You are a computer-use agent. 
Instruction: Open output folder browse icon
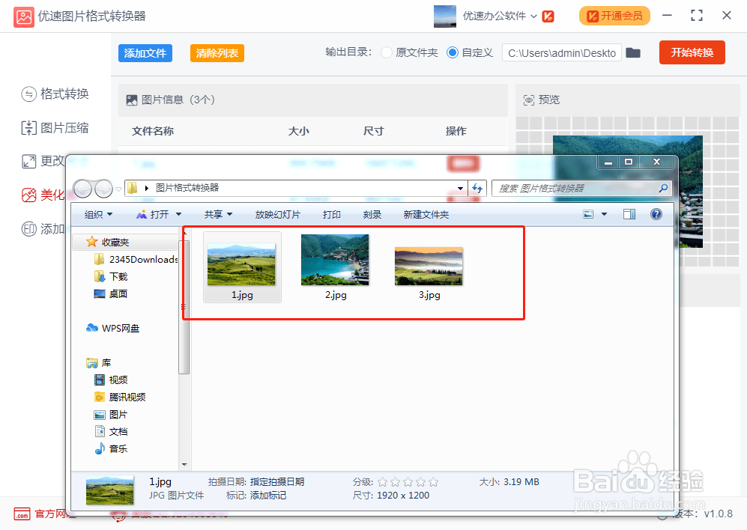pyautogui.click(x=632, y=52)
